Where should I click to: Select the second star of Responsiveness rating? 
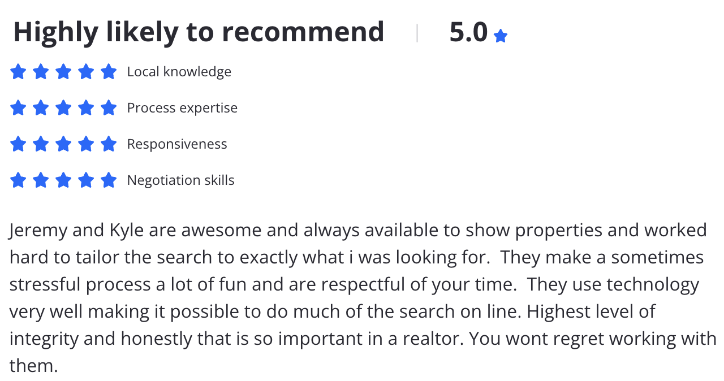point(41,144)
